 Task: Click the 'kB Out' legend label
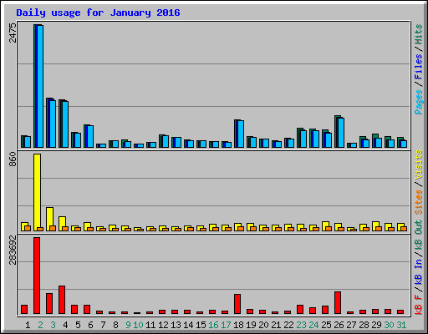click(x=418, y=235)
